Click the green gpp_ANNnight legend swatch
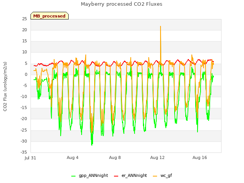Viewport: 244px width, 183px height. (x=73, y=176)
